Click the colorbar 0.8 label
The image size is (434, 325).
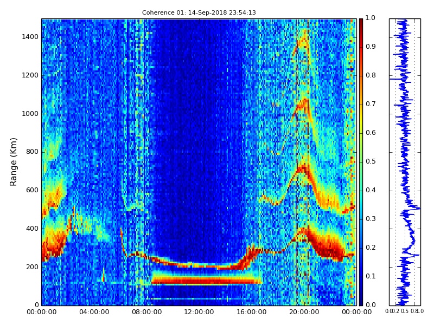click(x=371, y=75)
